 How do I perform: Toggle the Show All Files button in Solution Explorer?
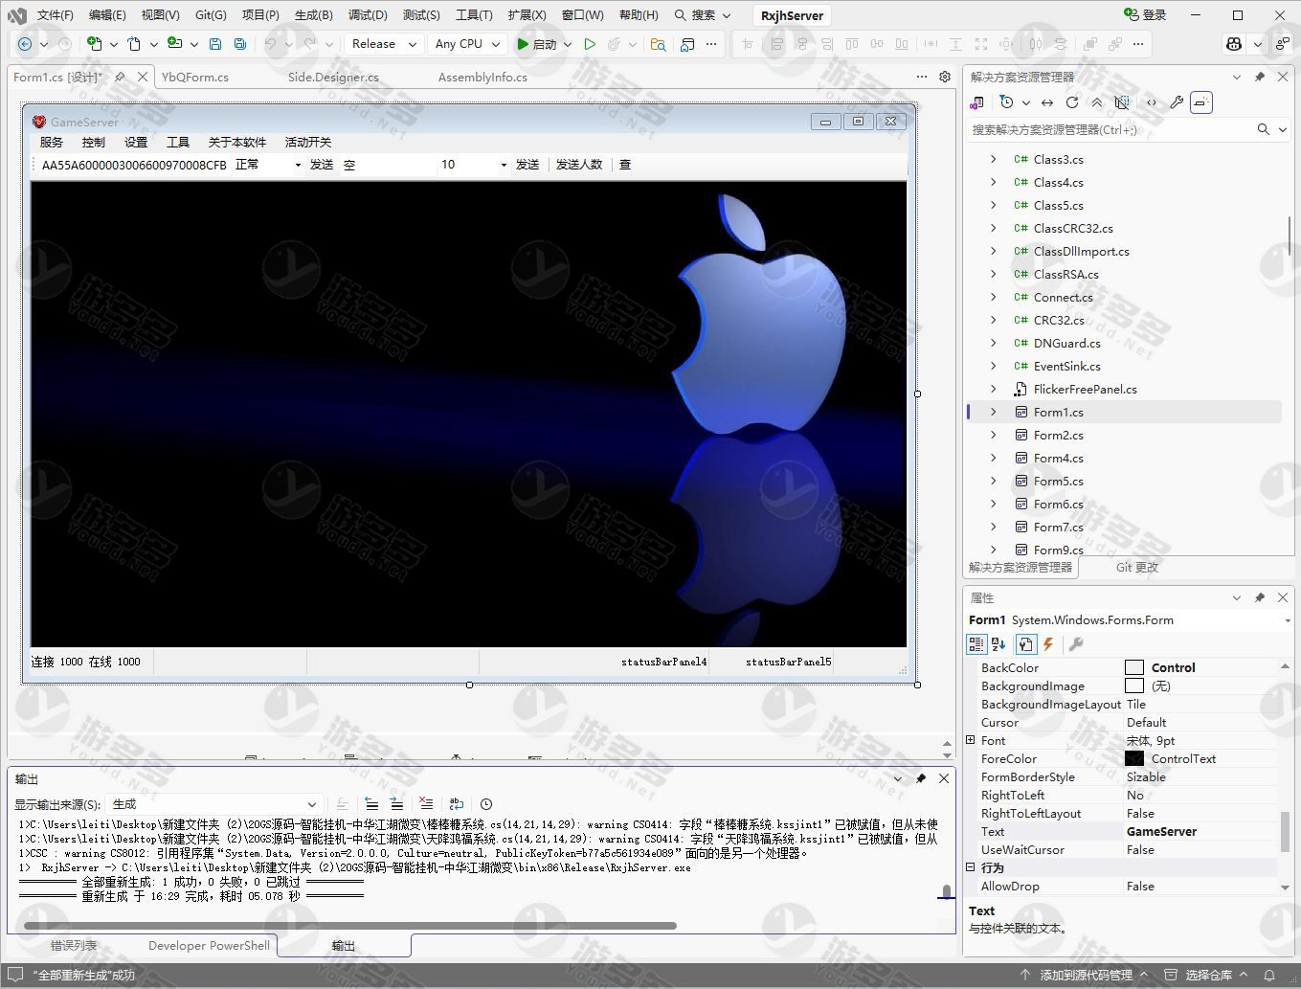[x=1122, y=102]
